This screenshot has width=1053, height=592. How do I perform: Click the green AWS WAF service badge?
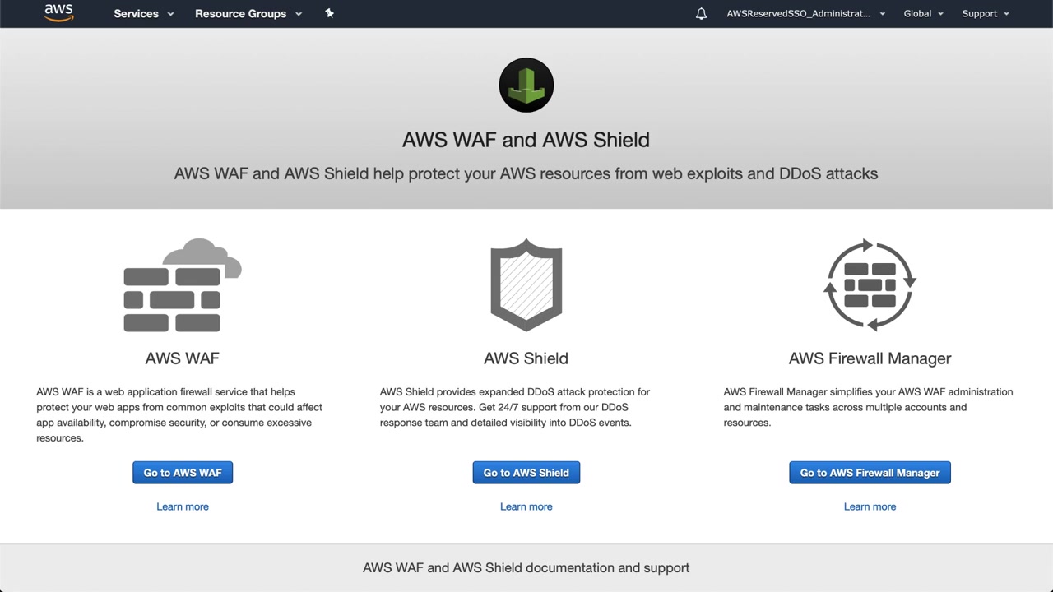(x=526, y=85)
